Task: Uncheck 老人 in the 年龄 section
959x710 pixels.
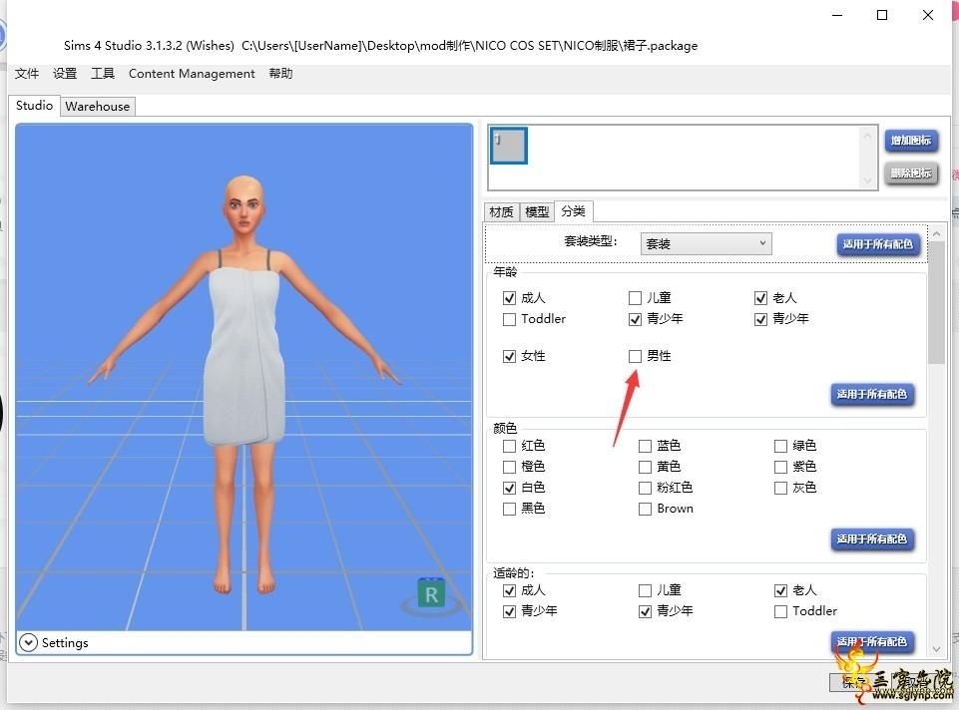Action: coord(760,298)
